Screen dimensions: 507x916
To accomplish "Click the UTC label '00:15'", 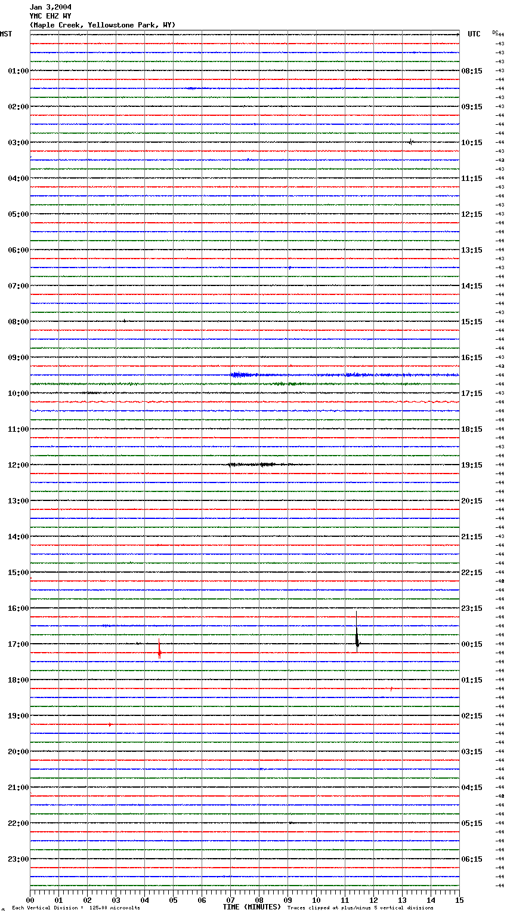I will [x=472, y=644].
